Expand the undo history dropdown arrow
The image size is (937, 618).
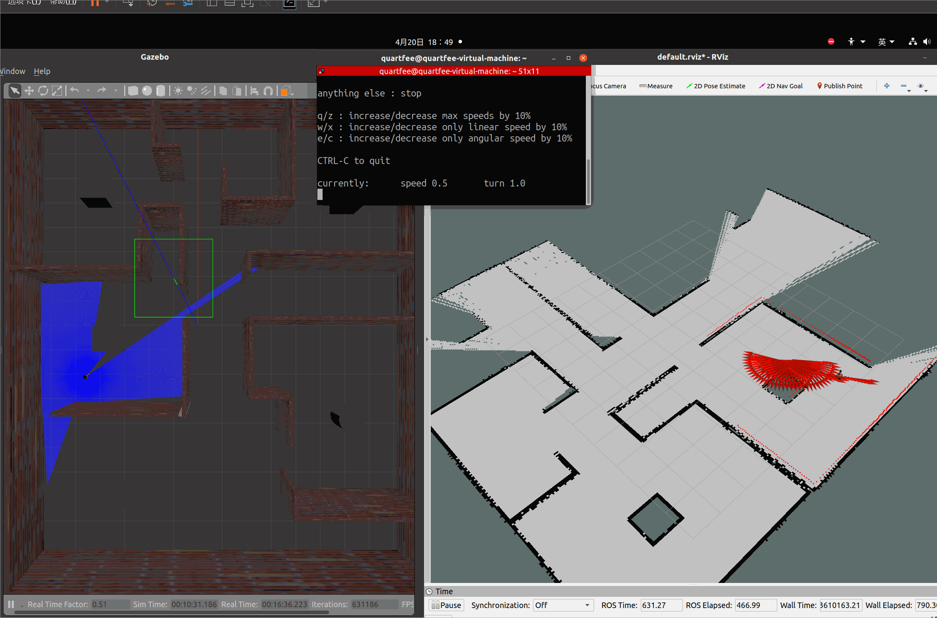(x=88, y=90)
